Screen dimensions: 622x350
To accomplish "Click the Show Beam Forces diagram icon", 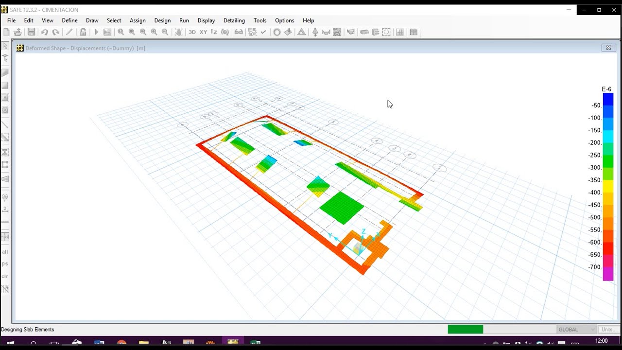I will [326, 32].
